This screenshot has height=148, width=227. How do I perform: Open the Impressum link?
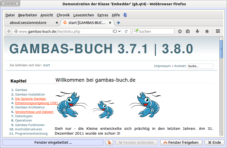tap(162, 66)
